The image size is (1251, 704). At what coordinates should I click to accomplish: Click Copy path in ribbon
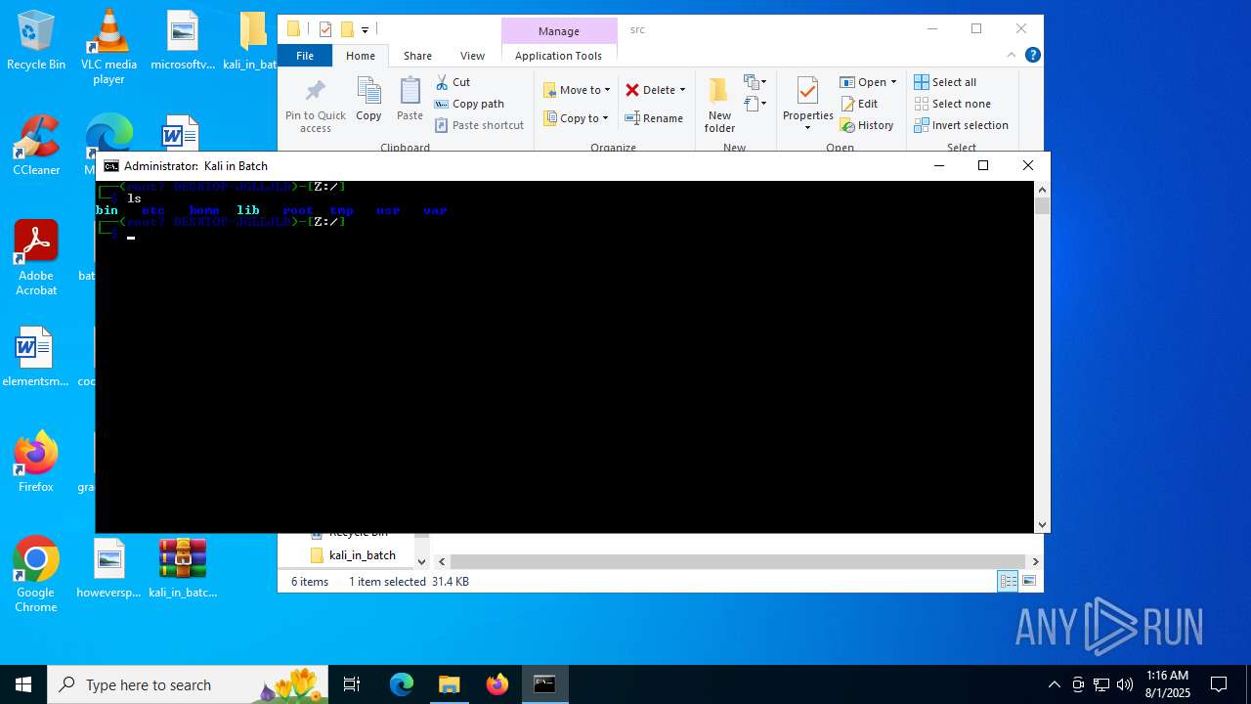[469, 104]
